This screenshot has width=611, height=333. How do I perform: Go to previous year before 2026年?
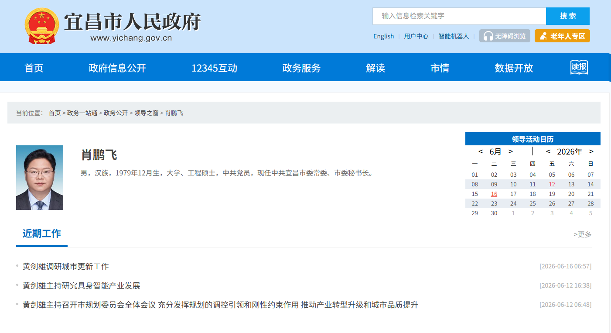pos(548,151)
